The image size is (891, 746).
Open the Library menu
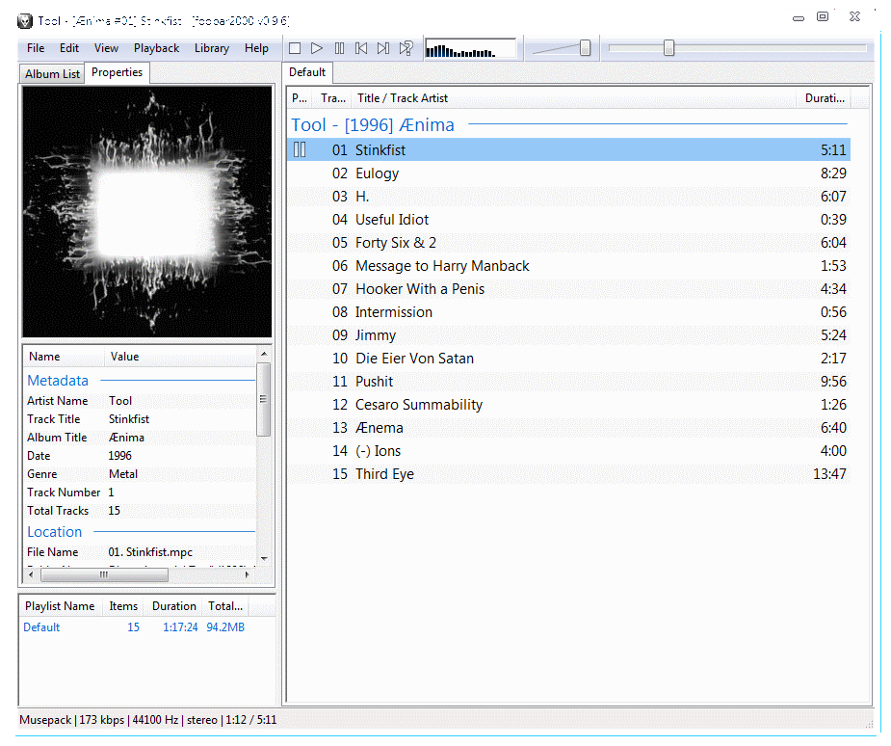click(211, 48)
